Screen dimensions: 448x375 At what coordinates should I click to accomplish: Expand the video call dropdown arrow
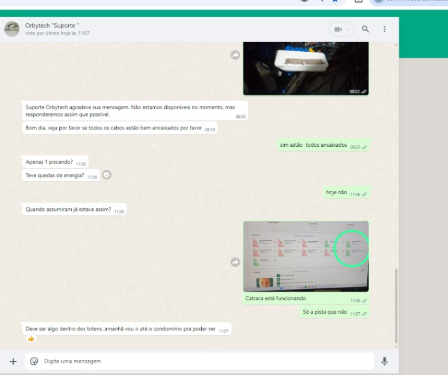point(348,29)
